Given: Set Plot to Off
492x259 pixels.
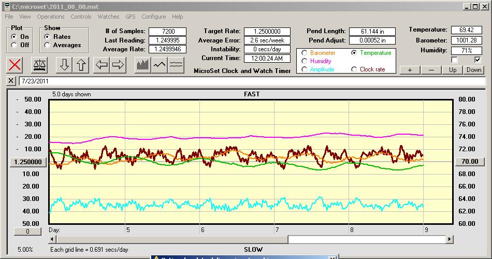Looking at the screenshot, I should point(14,45).
